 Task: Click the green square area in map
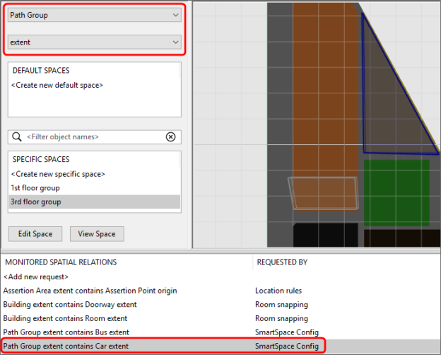click(x=396, y=193)
